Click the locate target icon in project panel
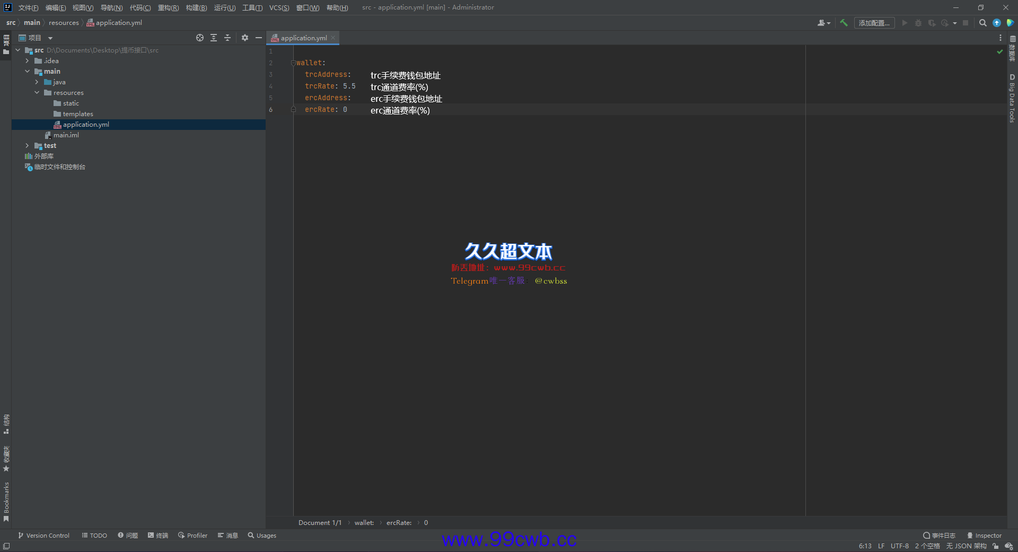This screenshot has height=552, width=1018. point(200,38)
